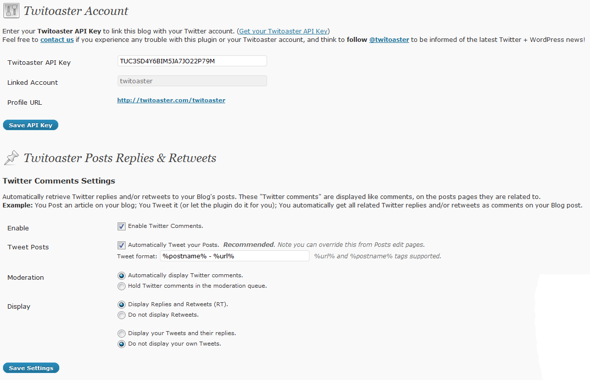Open the @twitoaster Twitter link
Viewport: 590px width, 380px height.
(x=389, y=39)
